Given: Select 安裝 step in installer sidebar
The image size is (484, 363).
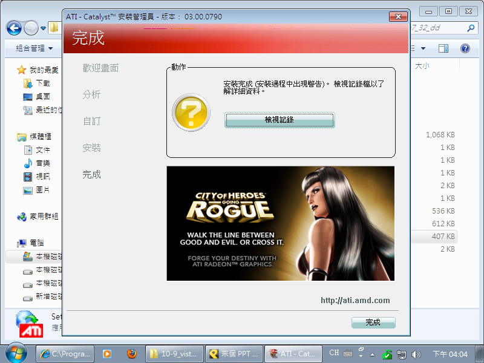Looking at the screenshot, I should [91, 148].
